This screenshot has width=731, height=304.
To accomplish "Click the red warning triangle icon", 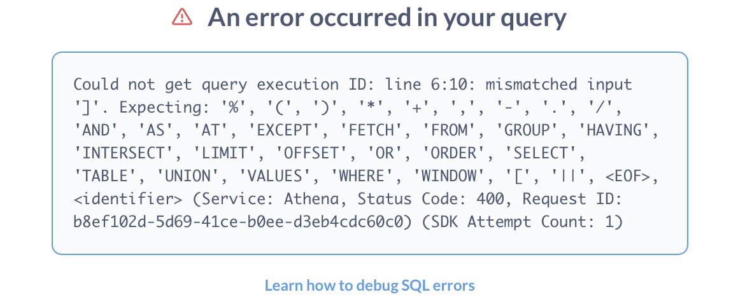I will point(182,18).
